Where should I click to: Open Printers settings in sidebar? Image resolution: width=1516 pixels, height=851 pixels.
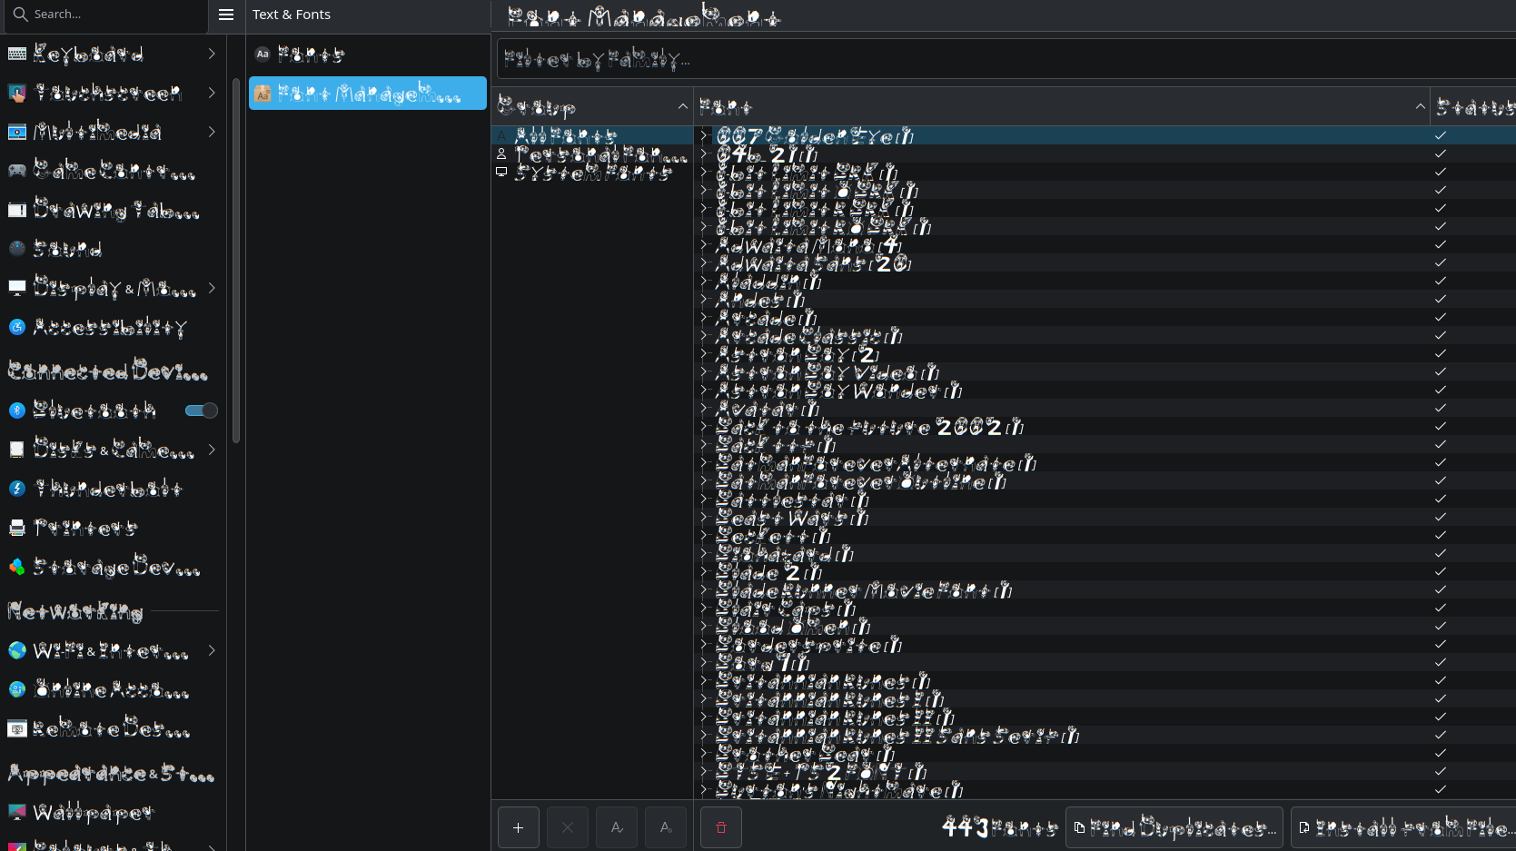[x=85, y=528]
